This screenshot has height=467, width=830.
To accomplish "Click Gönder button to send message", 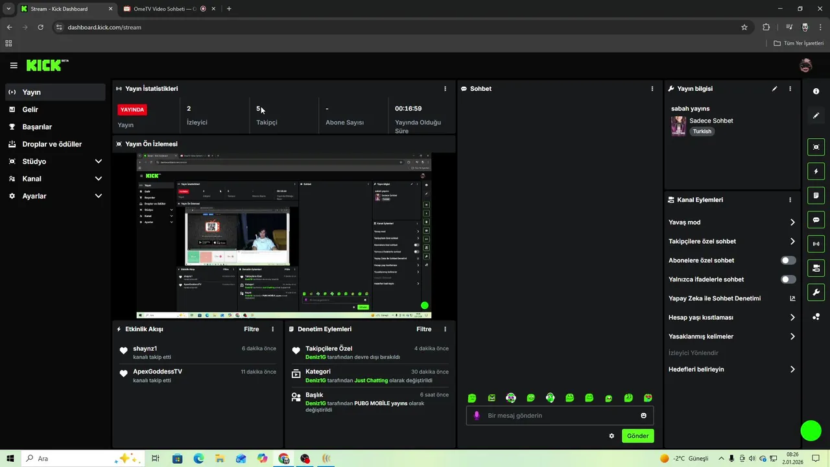I will [x=637, y=436].
